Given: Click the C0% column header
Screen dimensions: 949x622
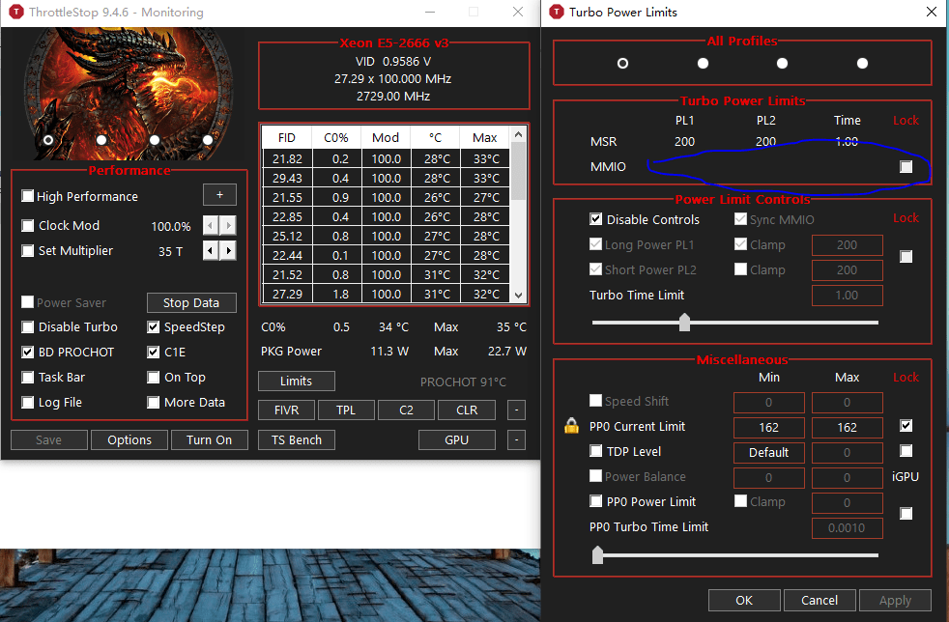Looking at the screenshot, I should [336, 137].
